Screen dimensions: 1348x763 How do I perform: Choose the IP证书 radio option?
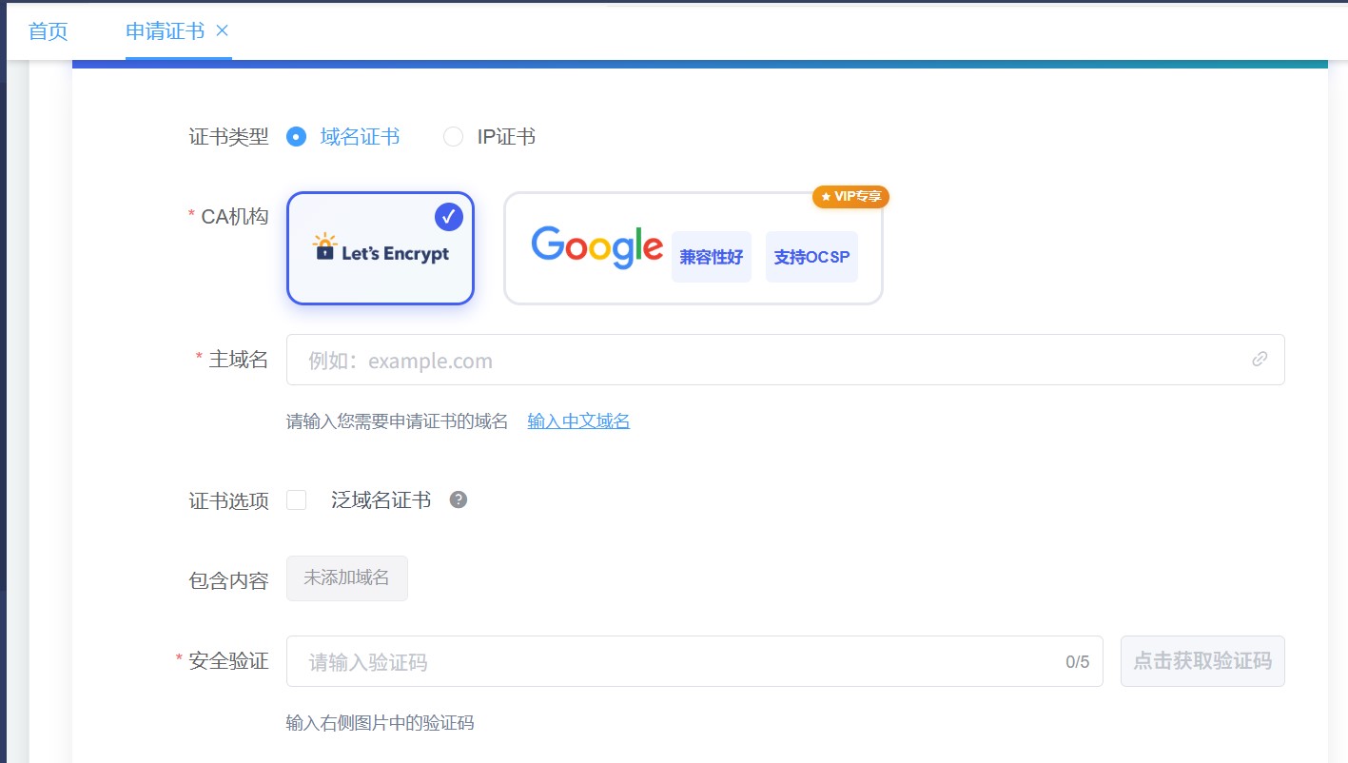pyautogui.click(x=453, y=137)
